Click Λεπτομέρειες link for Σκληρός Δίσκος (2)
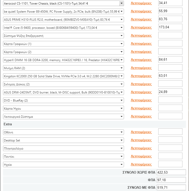 pyautogui.click(x=141, y=84)
